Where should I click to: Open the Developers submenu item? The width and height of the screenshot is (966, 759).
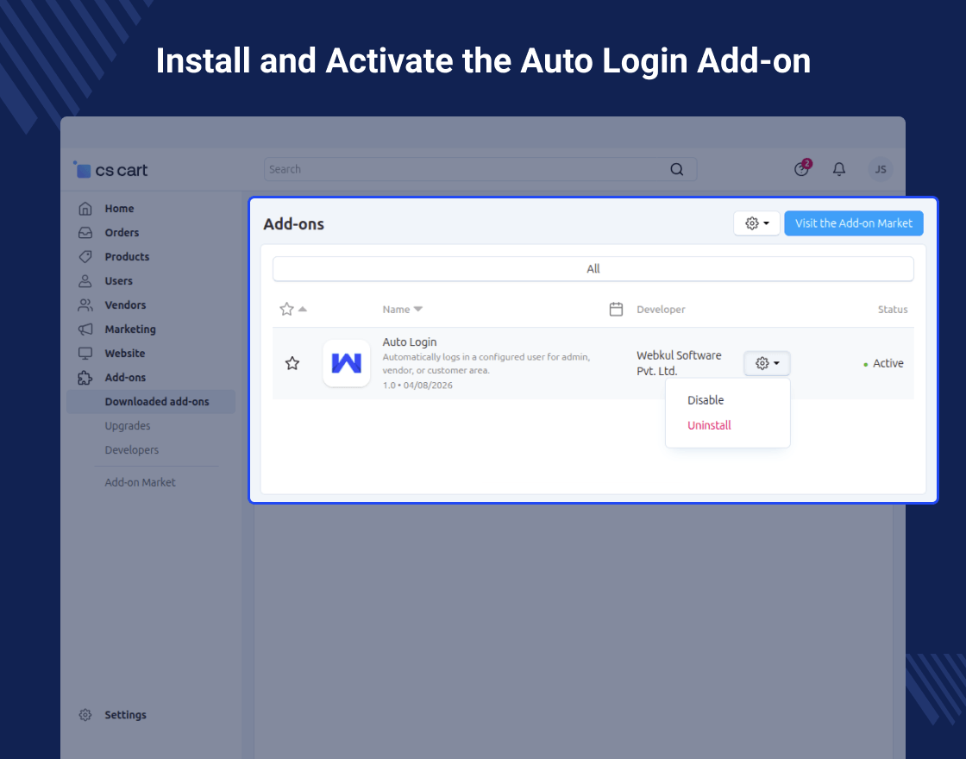[x=132, y=449]
